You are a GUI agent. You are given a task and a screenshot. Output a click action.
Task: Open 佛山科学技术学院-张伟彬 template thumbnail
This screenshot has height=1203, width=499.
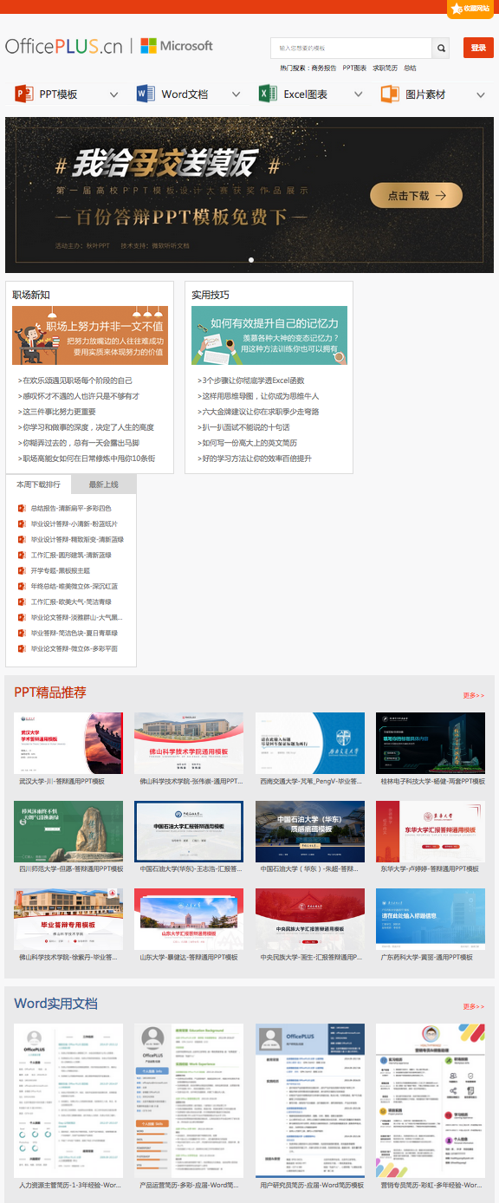tap(189, 744)
